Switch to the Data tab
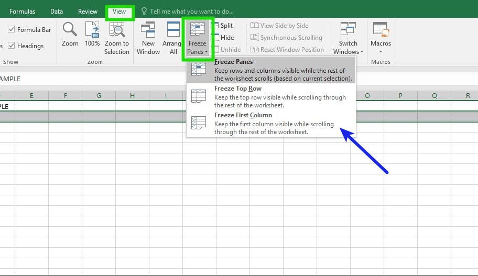This screenshot has height=276, width=478. 57,12
